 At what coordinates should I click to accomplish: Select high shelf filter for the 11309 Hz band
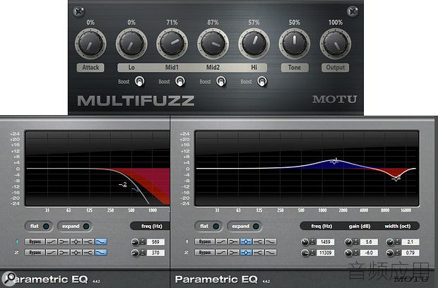click(x=259, y=253)
